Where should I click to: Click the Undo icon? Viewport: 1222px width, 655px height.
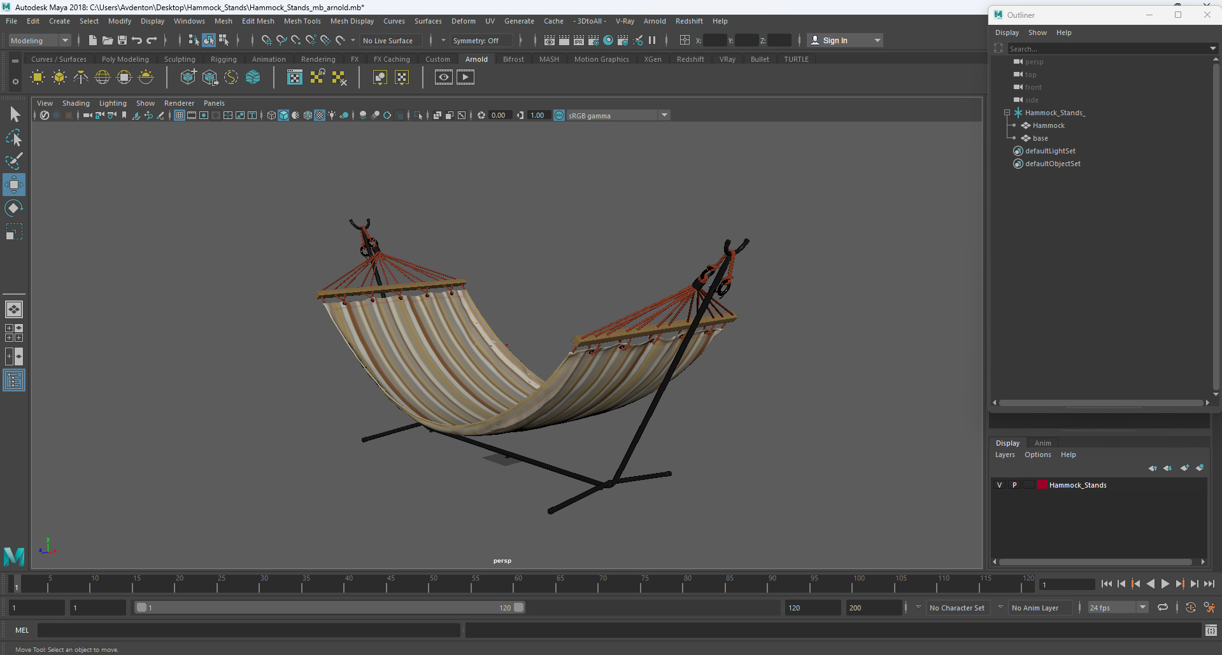click(x=137, y=40)
